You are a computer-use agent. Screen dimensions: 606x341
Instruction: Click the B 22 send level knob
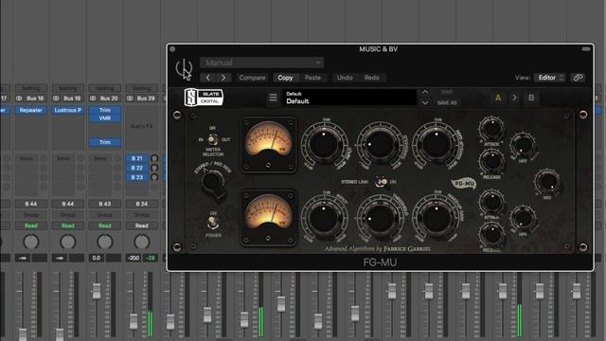[x=154, y=168]
